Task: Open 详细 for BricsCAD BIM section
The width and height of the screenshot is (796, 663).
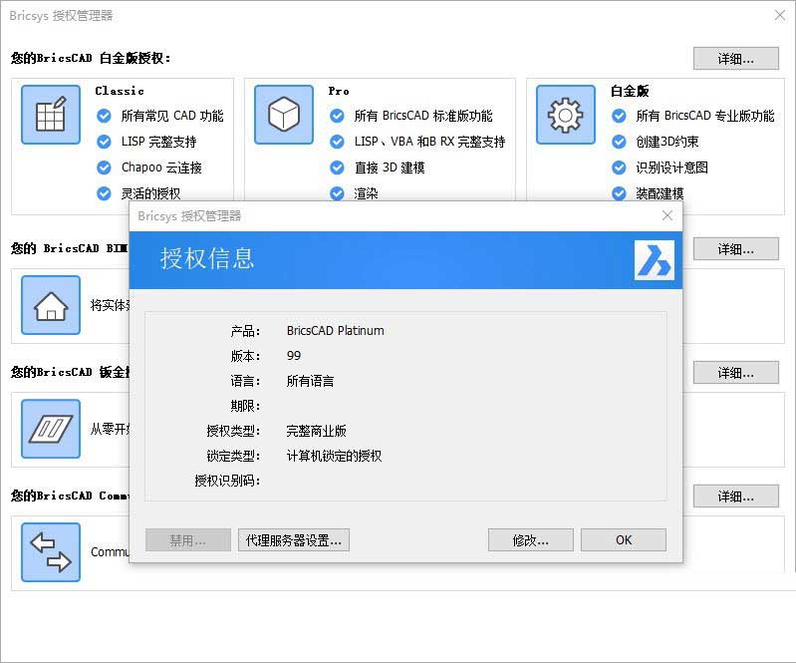Action: (735, 249)
